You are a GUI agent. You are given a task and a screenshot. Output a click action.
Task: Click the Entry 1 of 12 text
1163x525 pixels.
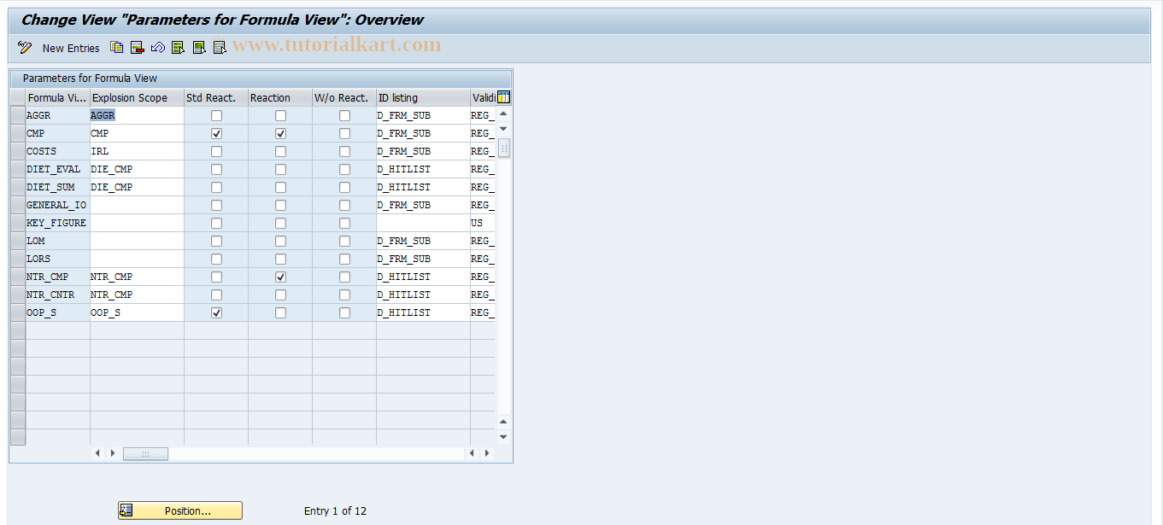click(335, 510)
